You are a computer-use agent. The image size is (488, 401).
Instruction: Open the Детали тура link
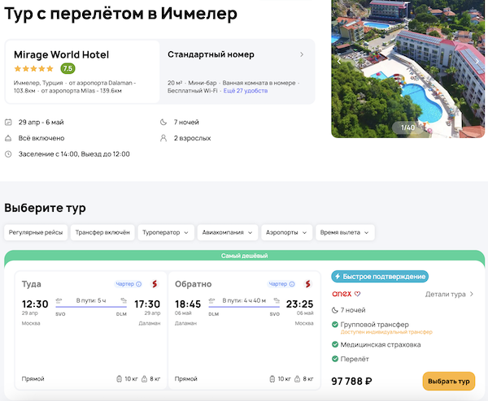(449, 294)
